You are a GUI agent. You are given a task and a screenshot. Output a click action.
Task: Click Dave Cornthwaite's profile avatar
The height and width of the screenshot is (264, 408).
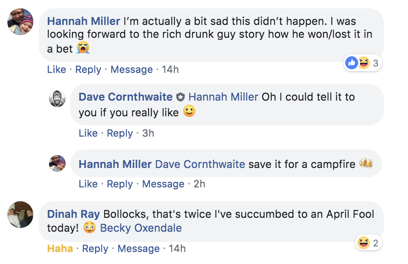57,98
